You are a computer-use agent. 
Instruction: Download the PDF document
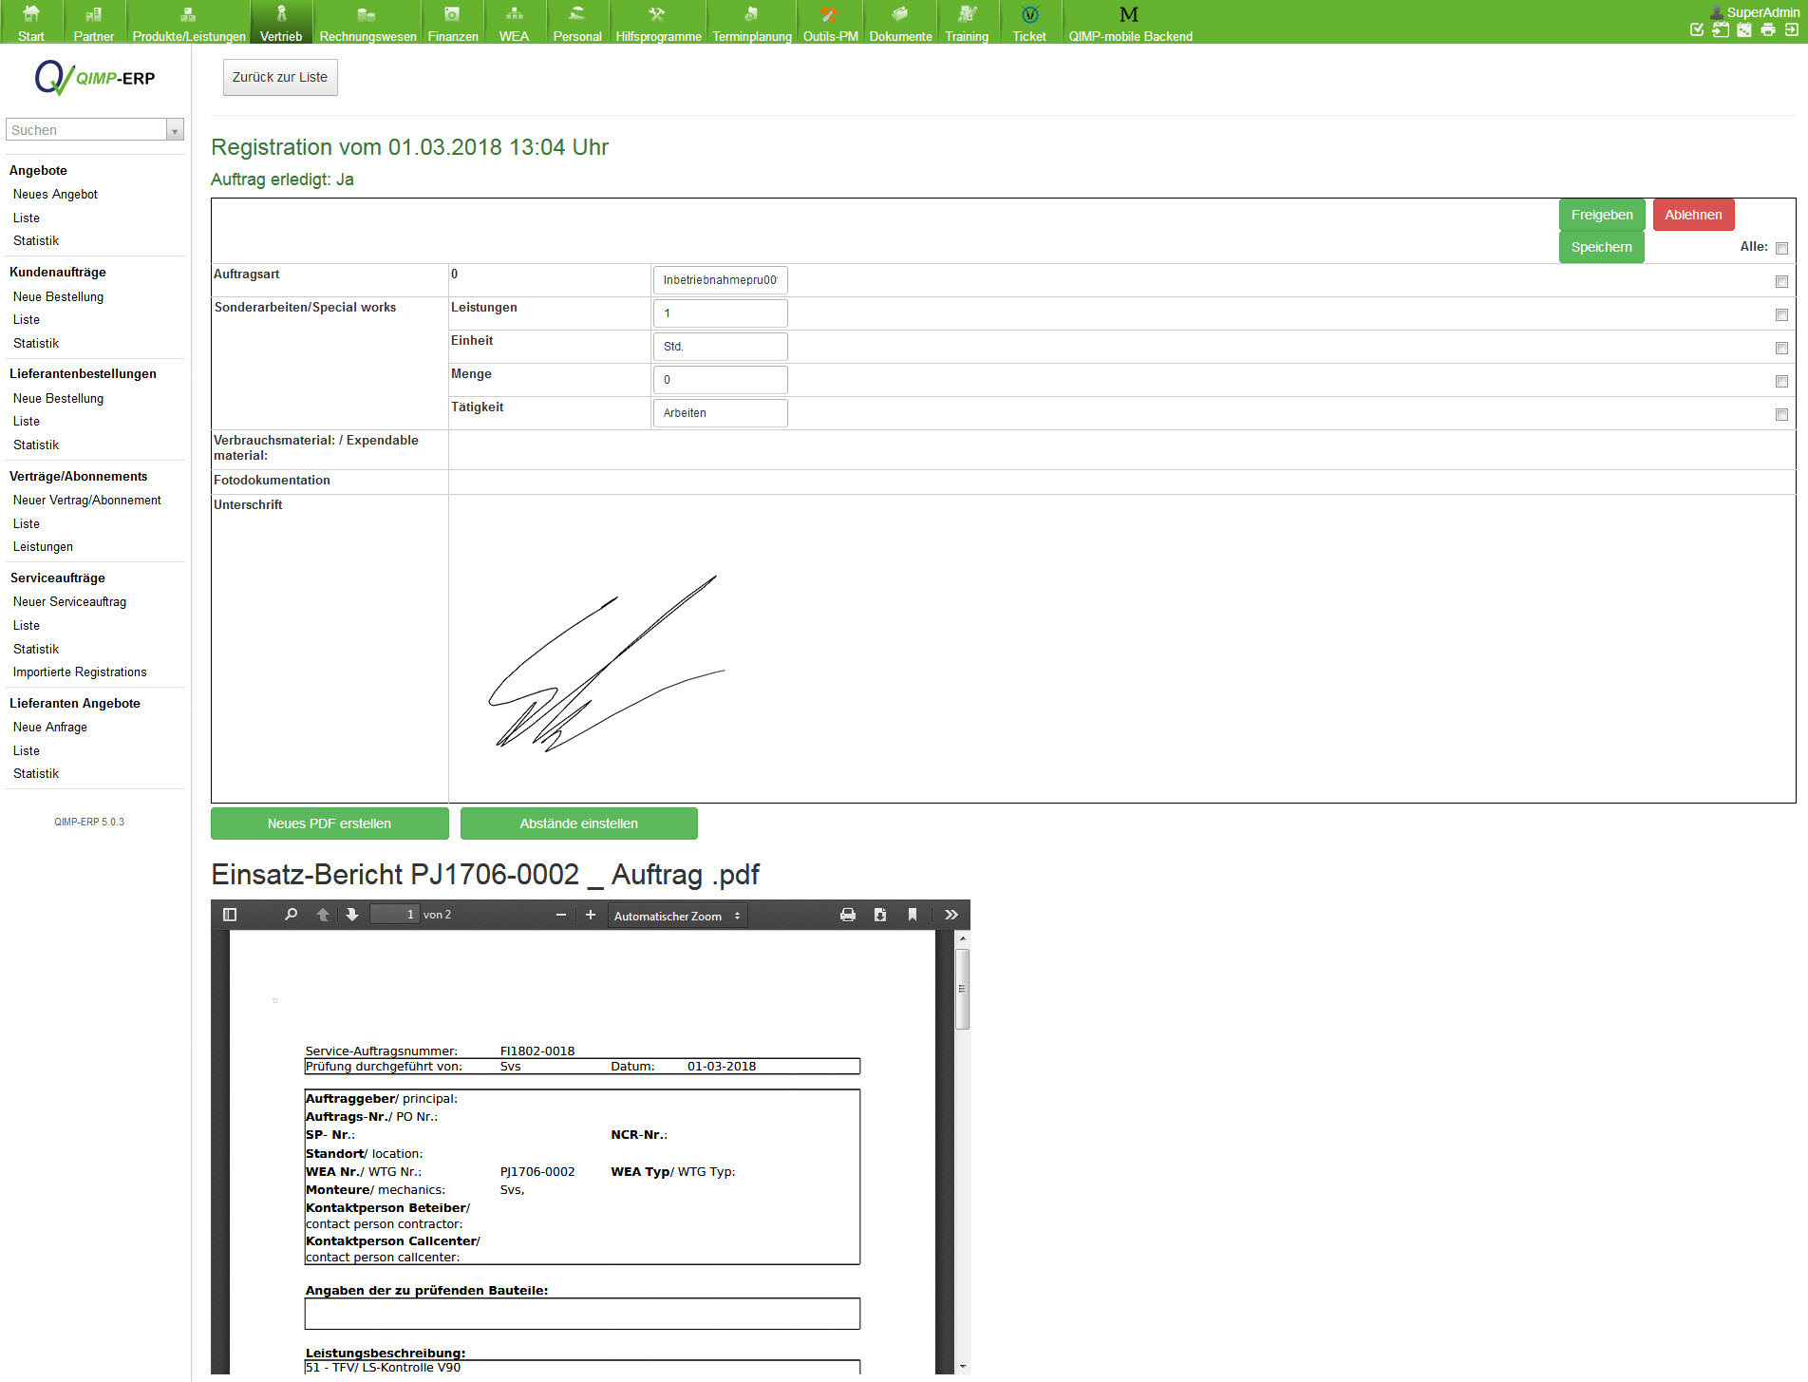(880, 915)
